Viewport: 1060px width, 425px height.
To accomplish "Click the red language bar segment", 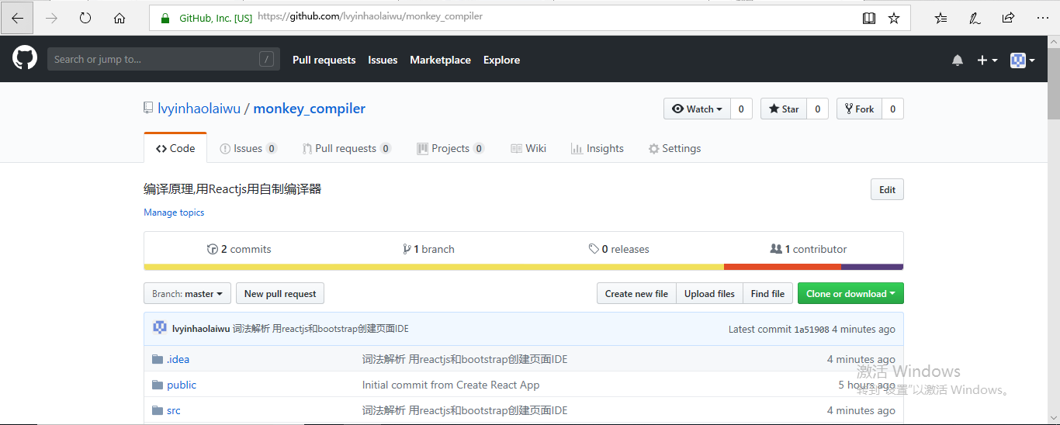I will (782, 267).
